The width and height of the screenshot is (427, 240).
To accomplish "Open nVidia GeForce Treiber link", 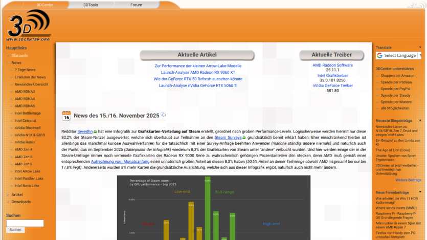I will (x=332, y=85).
